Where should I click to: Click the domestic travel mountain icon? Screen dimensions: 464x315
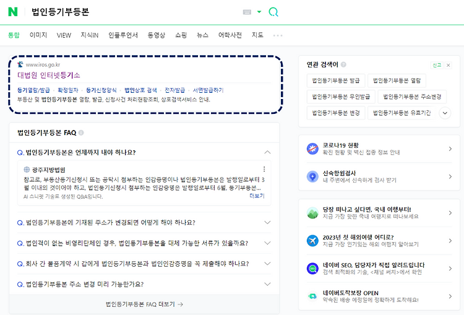312,213
